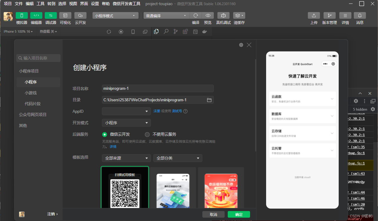This screenshot has height=221, width=378.
Task: Click the 预览 preview eye icon
Action: coord(208,15)
